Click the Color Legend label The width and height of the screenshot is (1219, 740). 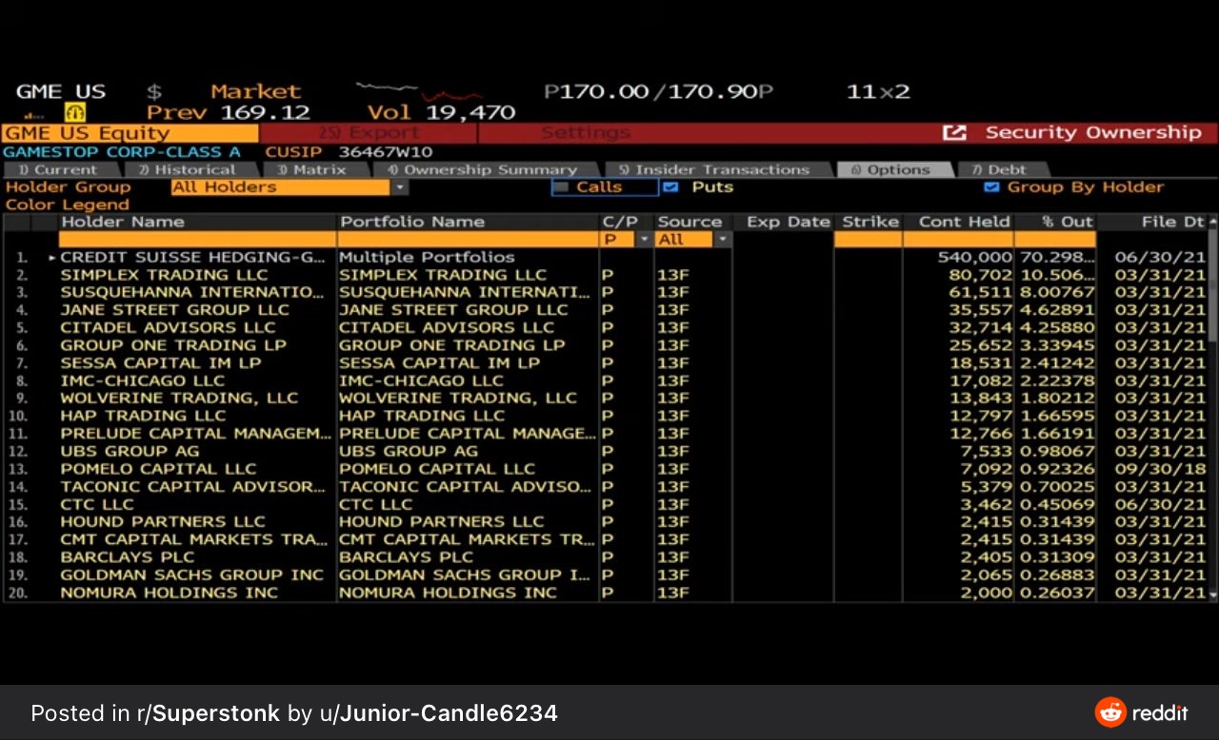(67, 204)
